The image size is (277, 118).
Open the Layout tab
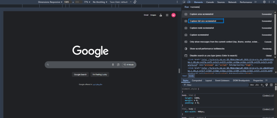click(x=209, y=80)
